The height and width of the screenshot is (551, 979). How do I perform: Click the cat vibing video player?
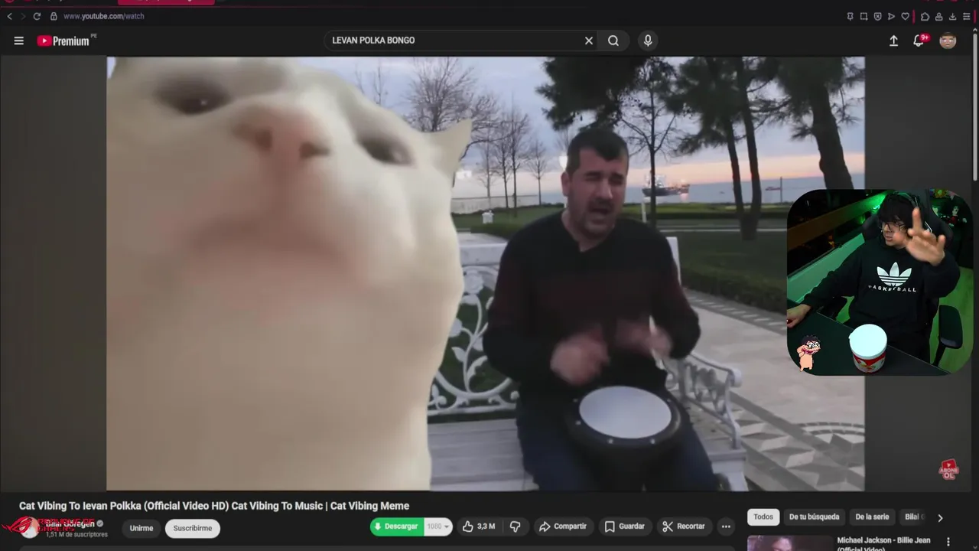coord(486,273)
